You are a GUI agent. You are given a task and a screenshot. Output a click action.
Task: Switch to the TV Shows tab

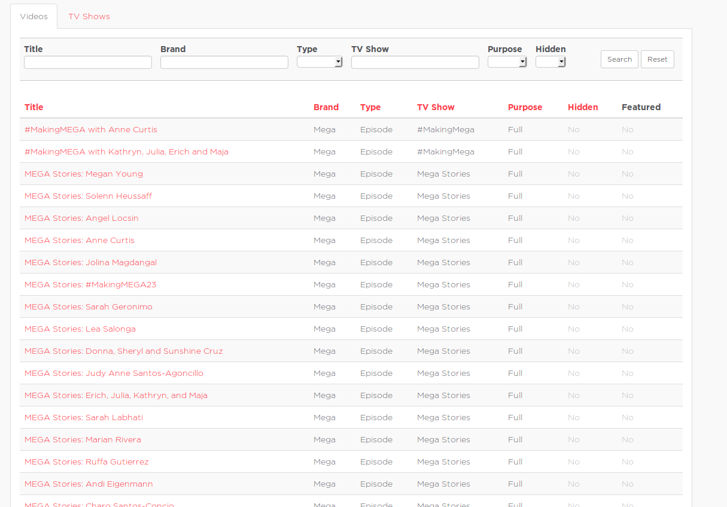click(89, 16)
